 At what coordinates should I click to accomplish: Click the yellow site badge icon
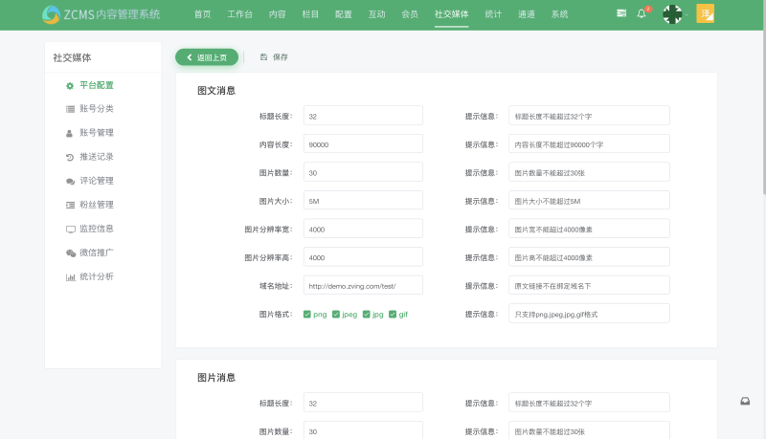pos(705,13)
